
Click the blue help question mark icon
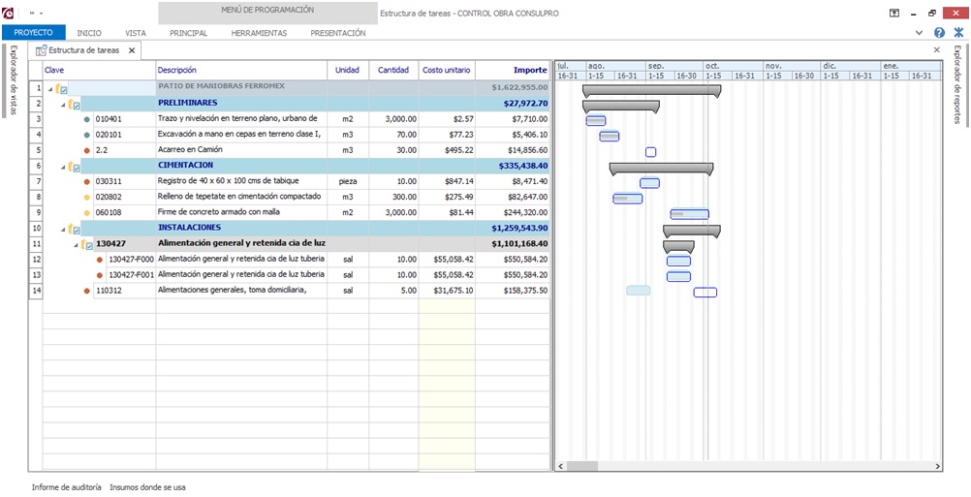click(x=938, y=33)
